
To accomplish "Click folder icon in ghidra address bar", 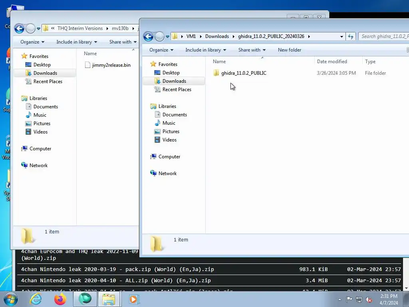I will [175, 36].
